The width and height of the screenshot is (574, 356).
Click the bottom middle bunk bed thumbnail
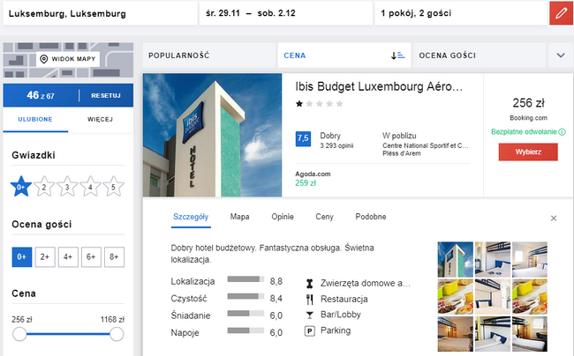(493, 334)
